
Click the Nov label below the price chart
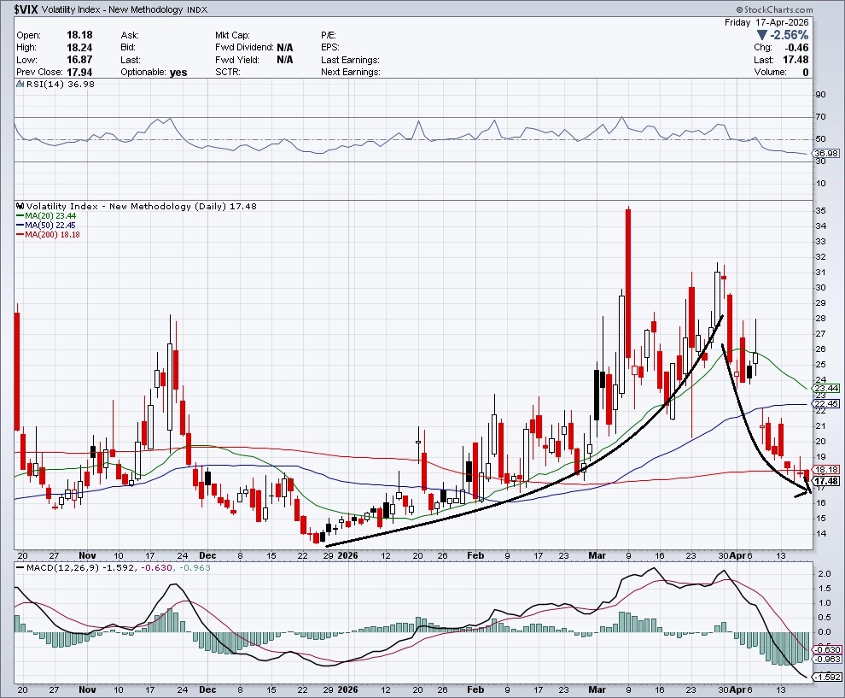pos(87,554)
